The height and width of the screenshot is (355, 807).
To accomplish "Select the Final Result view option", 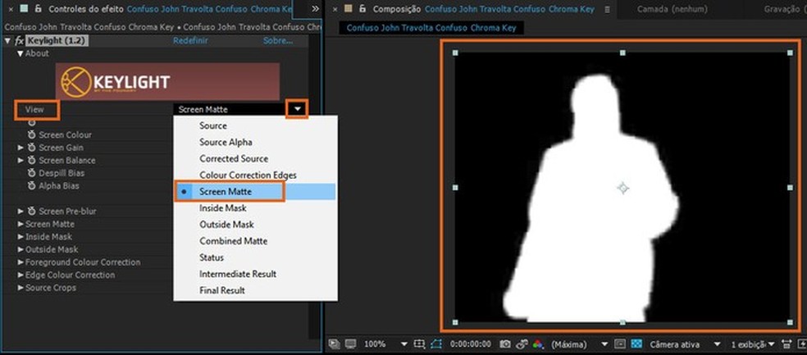I will pyautogui.click(x=221, y=290).
